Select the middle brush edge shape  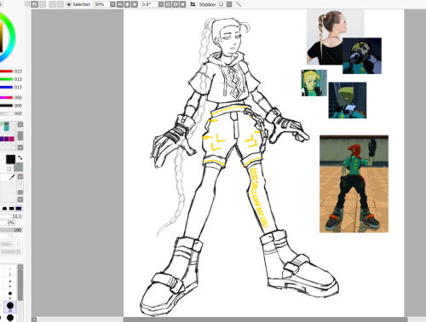click(11, 209)
